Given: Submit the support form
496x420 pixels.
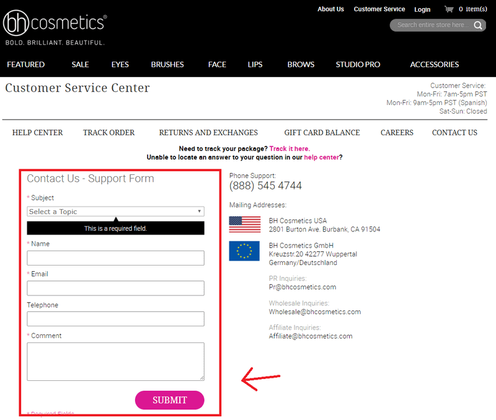Looking at the screenshot, I should click(x=169, y=400).
